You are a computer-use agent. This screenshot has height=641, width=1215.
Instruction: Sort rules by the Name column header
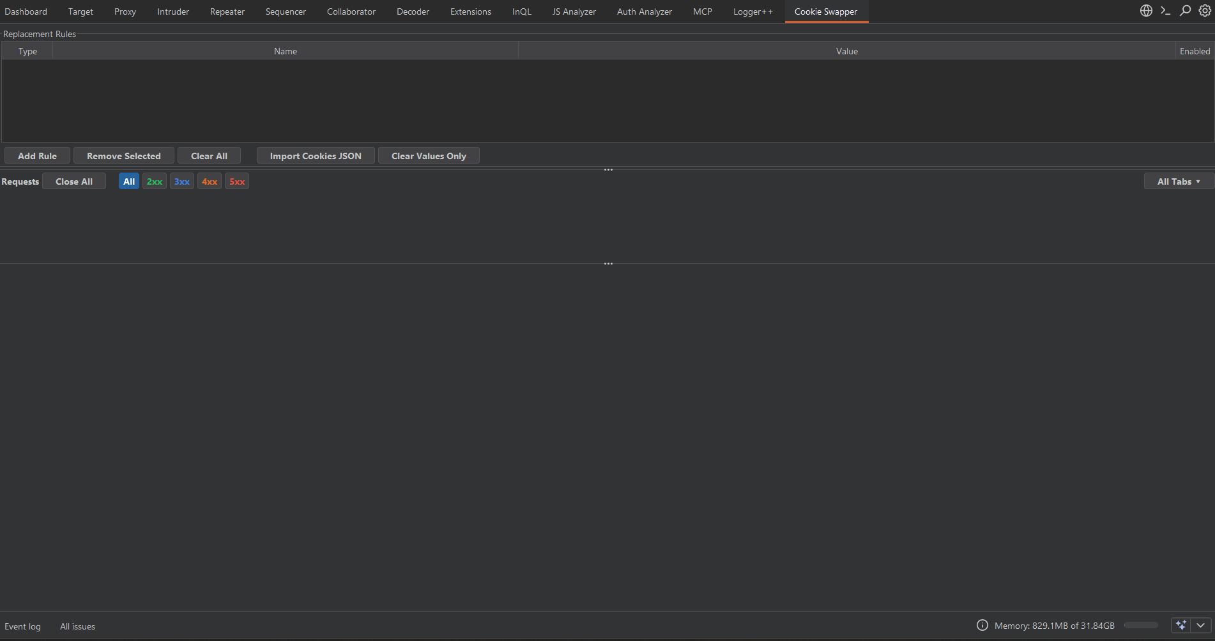pos(286,51)
